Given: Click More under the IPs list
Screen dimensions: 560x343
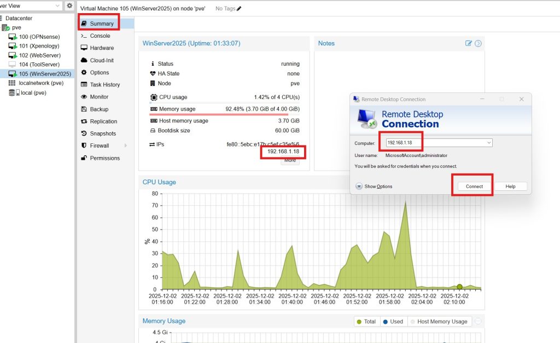Looking at the screenshot, I should (290, 160).
